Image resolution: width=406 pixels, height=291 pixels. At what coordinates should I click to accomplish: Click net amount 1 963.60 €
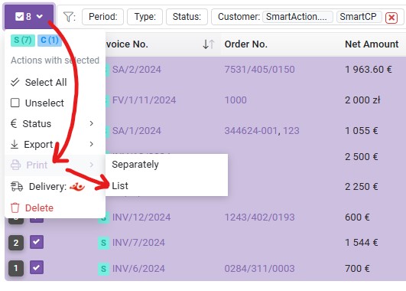(369, 70)
